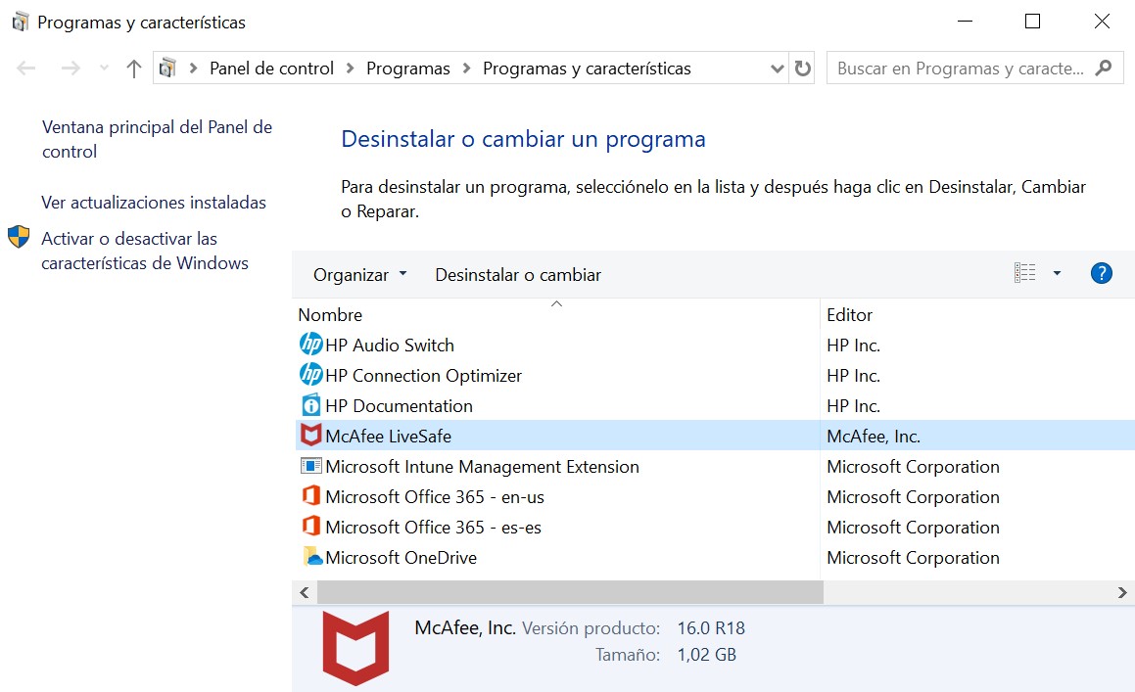Click Desinstalar o cambiar toolbar button
Viewport: 1135px width, 692px height.
click(517, 275)
